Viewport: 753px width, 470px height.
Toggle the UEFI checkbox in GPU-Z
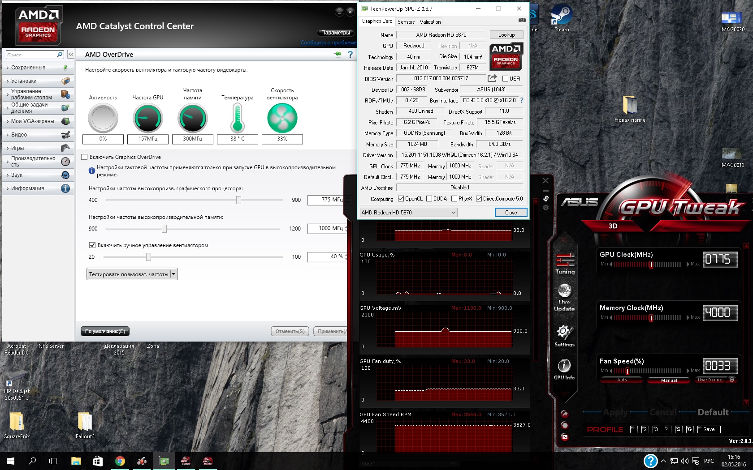click(x=505, y=79)
